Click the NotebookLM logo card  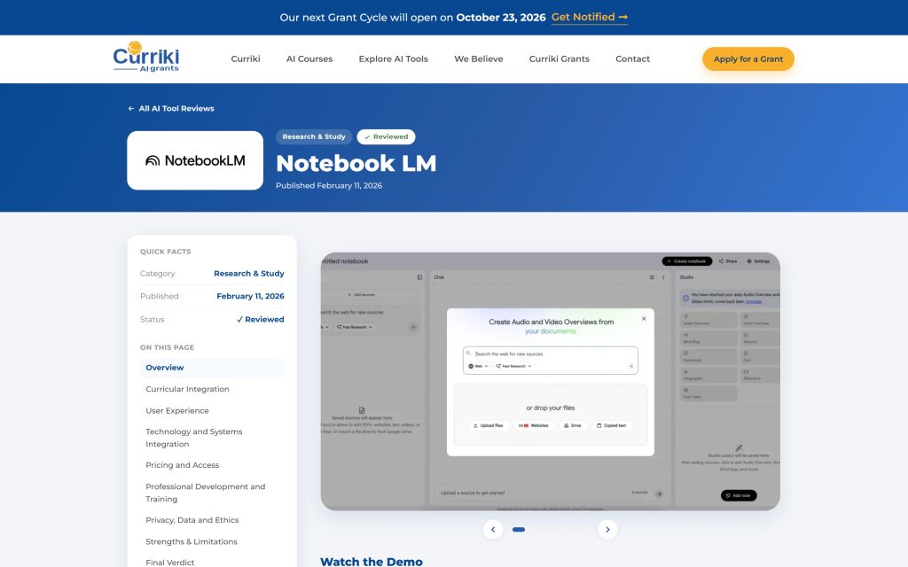(195, 160)
